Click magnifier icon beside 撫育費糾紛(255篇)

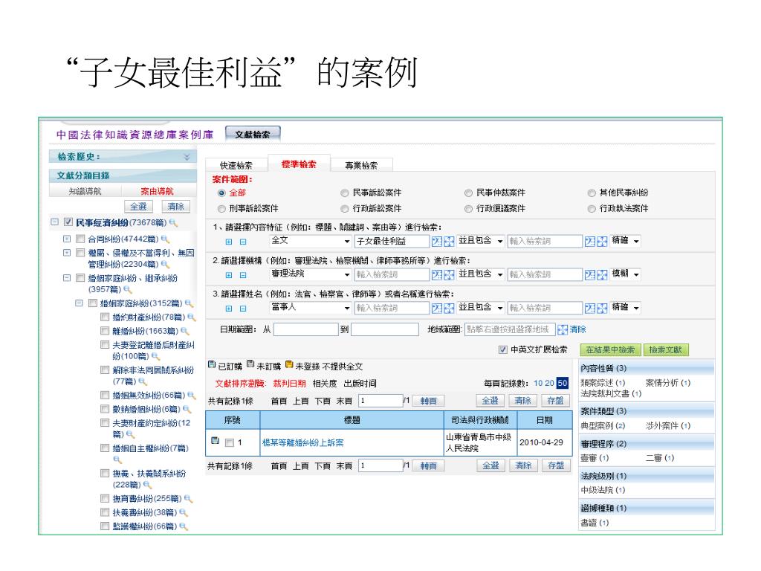tap(188, 499)
